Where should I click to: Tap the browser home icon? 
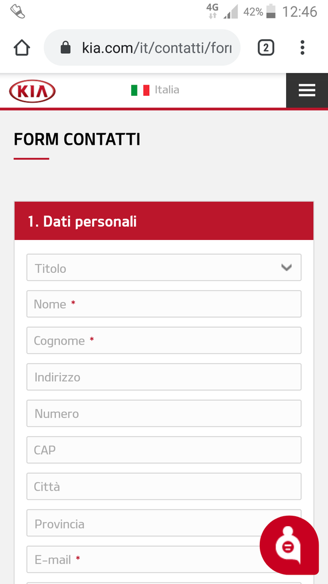(x=22, y=48)
